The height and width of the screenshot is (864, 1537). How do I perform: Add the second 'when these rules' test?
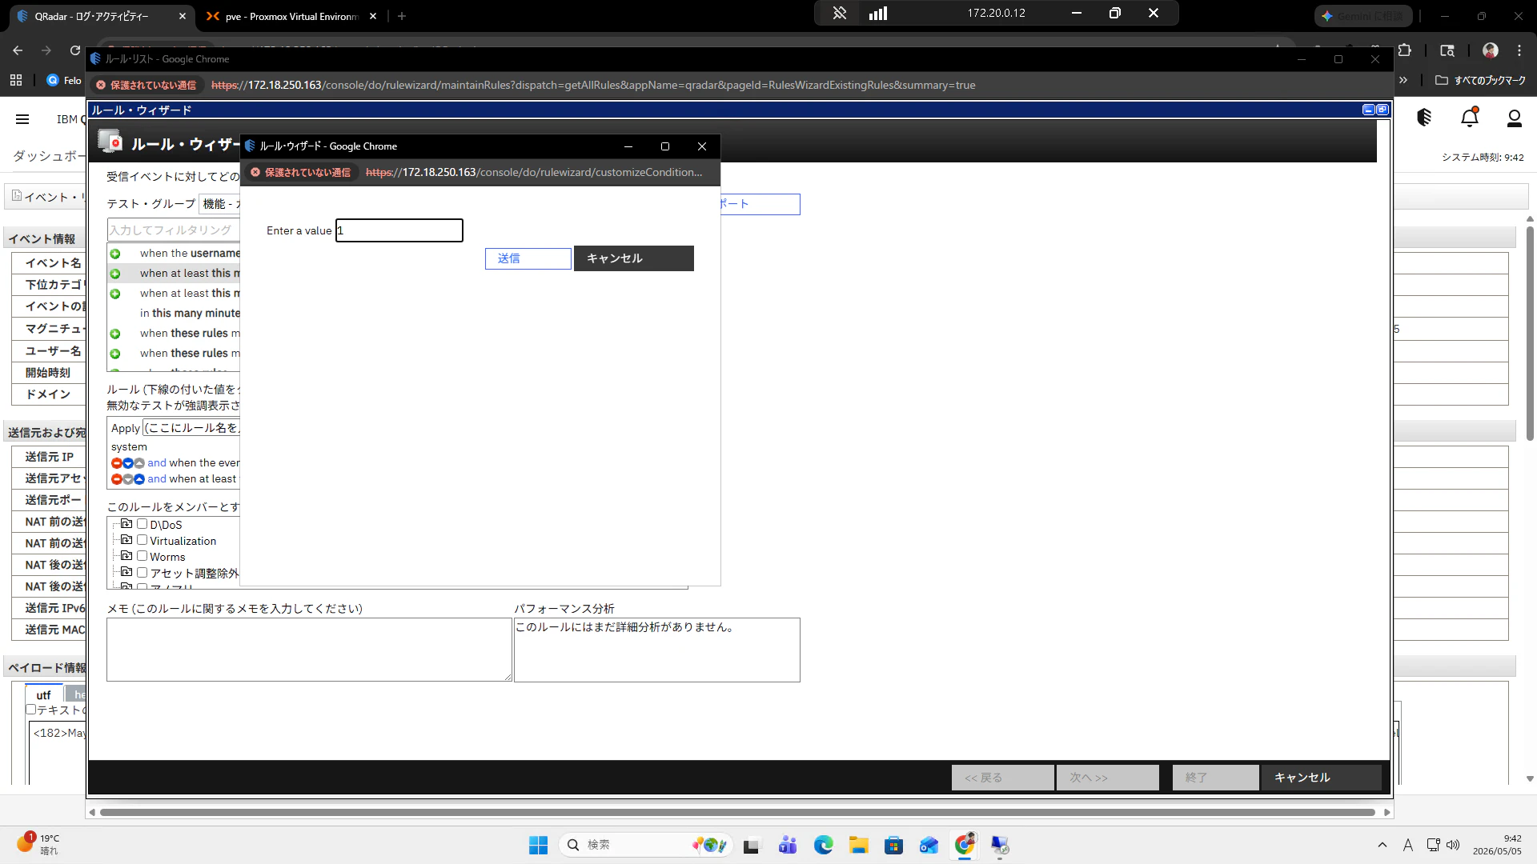pos(115,354)
